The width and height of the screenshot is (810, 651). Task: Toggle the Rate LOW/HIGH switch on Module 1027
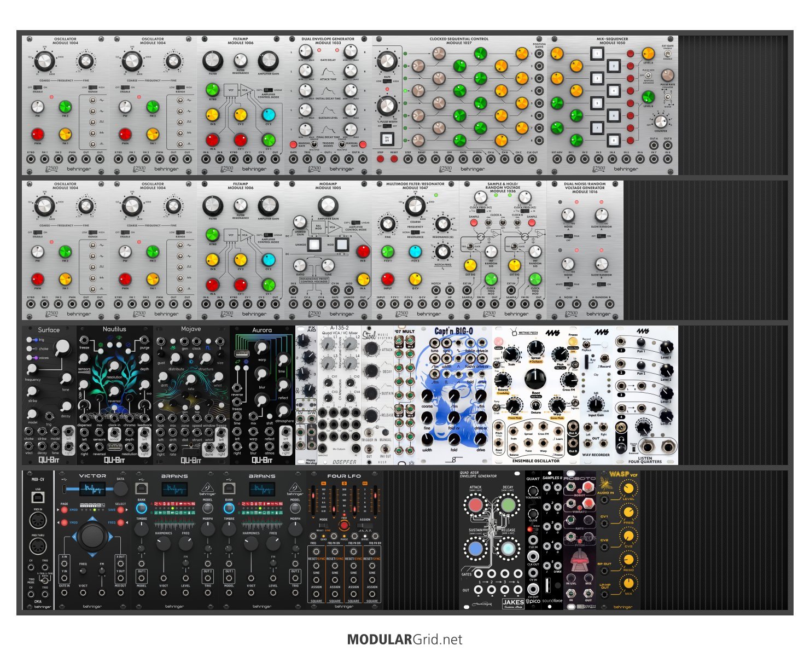pos(387,81)
